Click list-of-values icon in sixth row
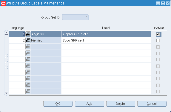 28,66
